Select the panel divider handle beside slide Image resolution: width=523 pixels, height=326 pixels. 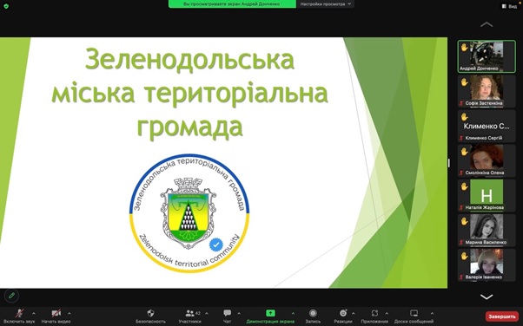click(449, 163)
